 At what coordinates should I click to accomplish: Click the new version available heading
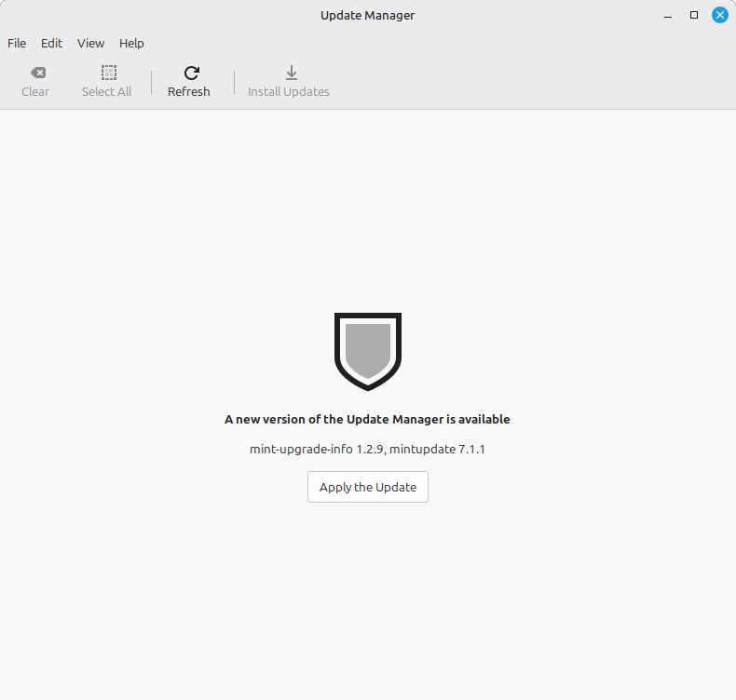tap(367, 419)
